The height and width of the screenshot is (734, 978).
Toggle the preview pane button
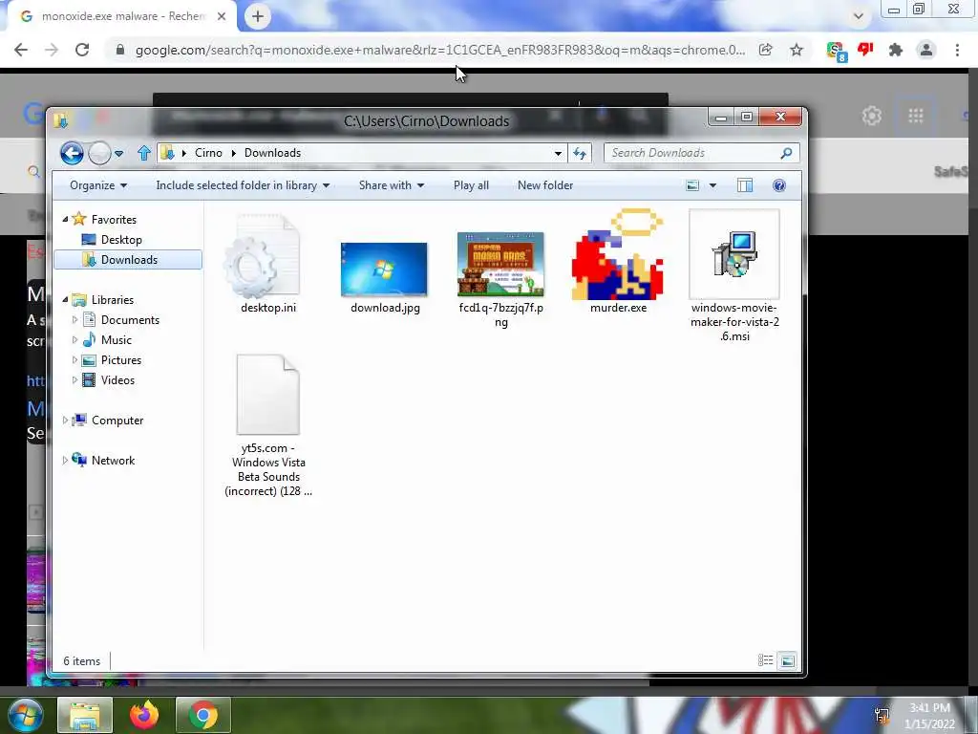745,185
